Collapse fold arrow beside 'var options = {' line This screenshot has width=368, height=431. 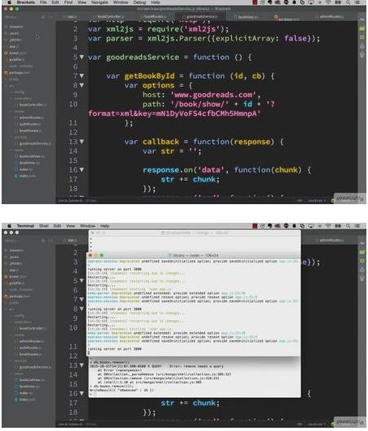(81, 85)
